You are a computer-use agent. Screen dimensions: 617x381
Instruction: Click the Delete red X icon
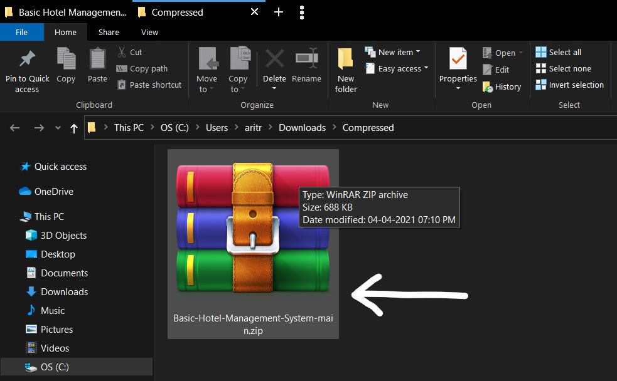click(274, 59)
